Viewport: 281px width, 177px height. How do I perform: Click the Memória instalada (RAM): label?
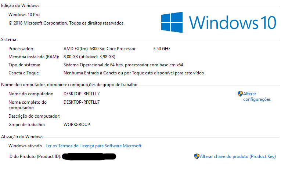pyautogui.click(x=34, y=57)
